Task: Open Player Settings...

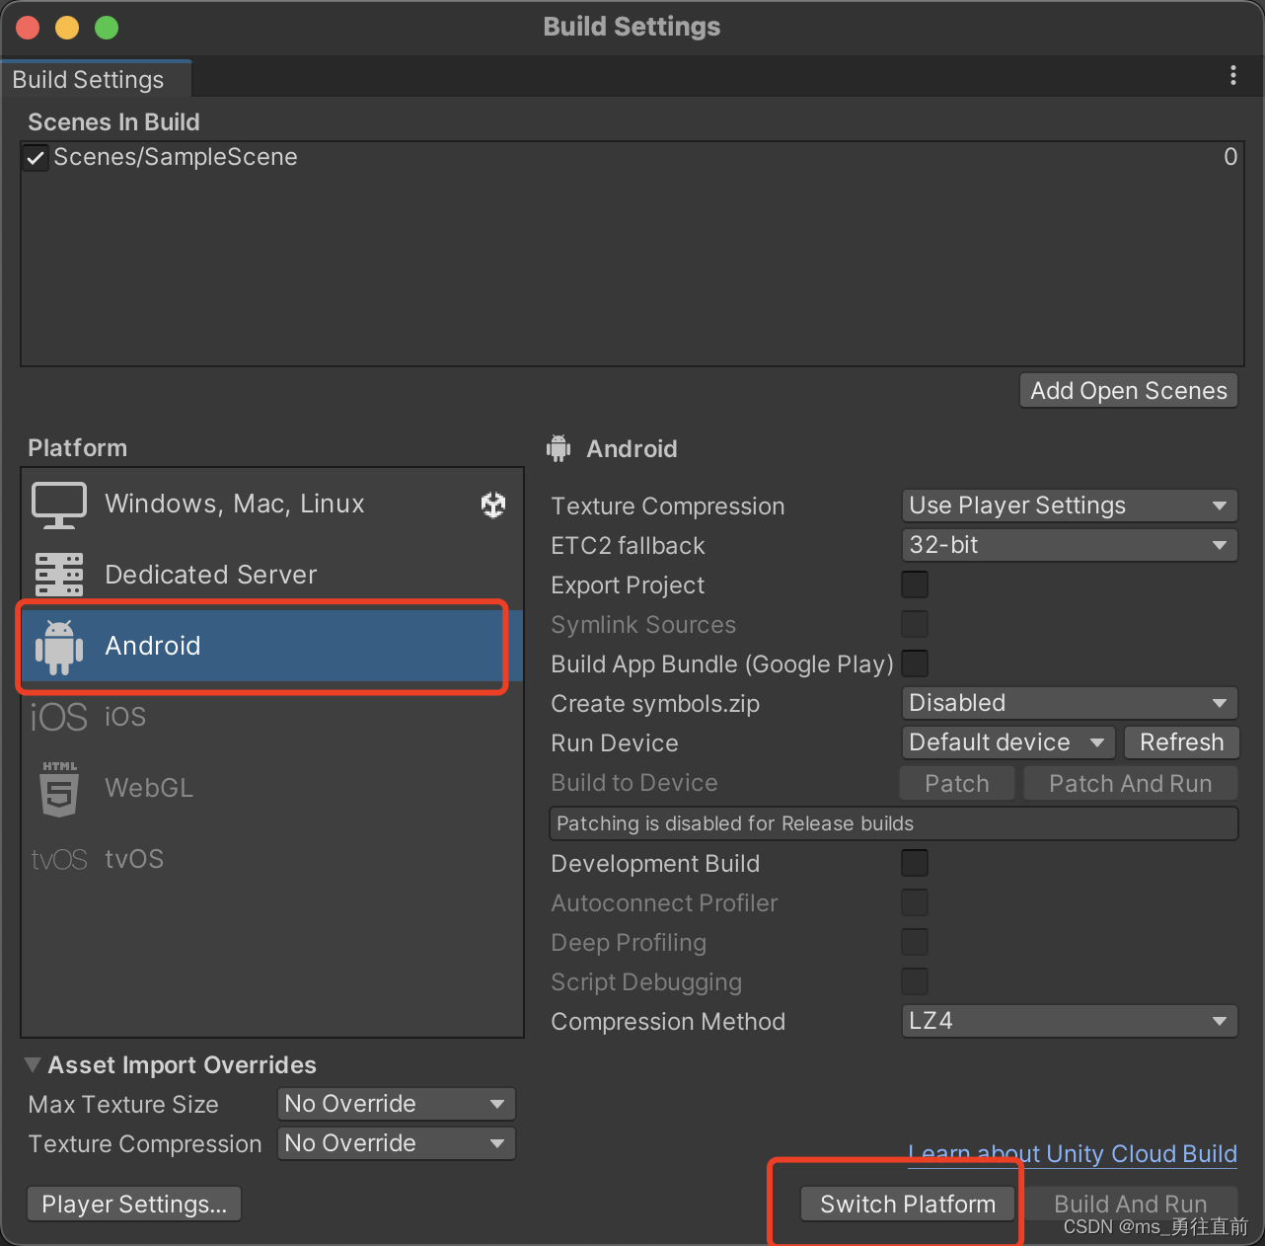Action: click(134, 1205)
